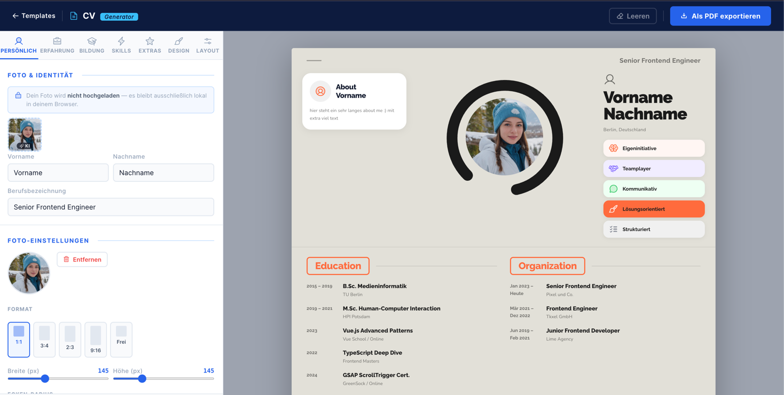The image size is (784, 395).
Task: Choose the Frei photo format
Action: tap(121, 339)
